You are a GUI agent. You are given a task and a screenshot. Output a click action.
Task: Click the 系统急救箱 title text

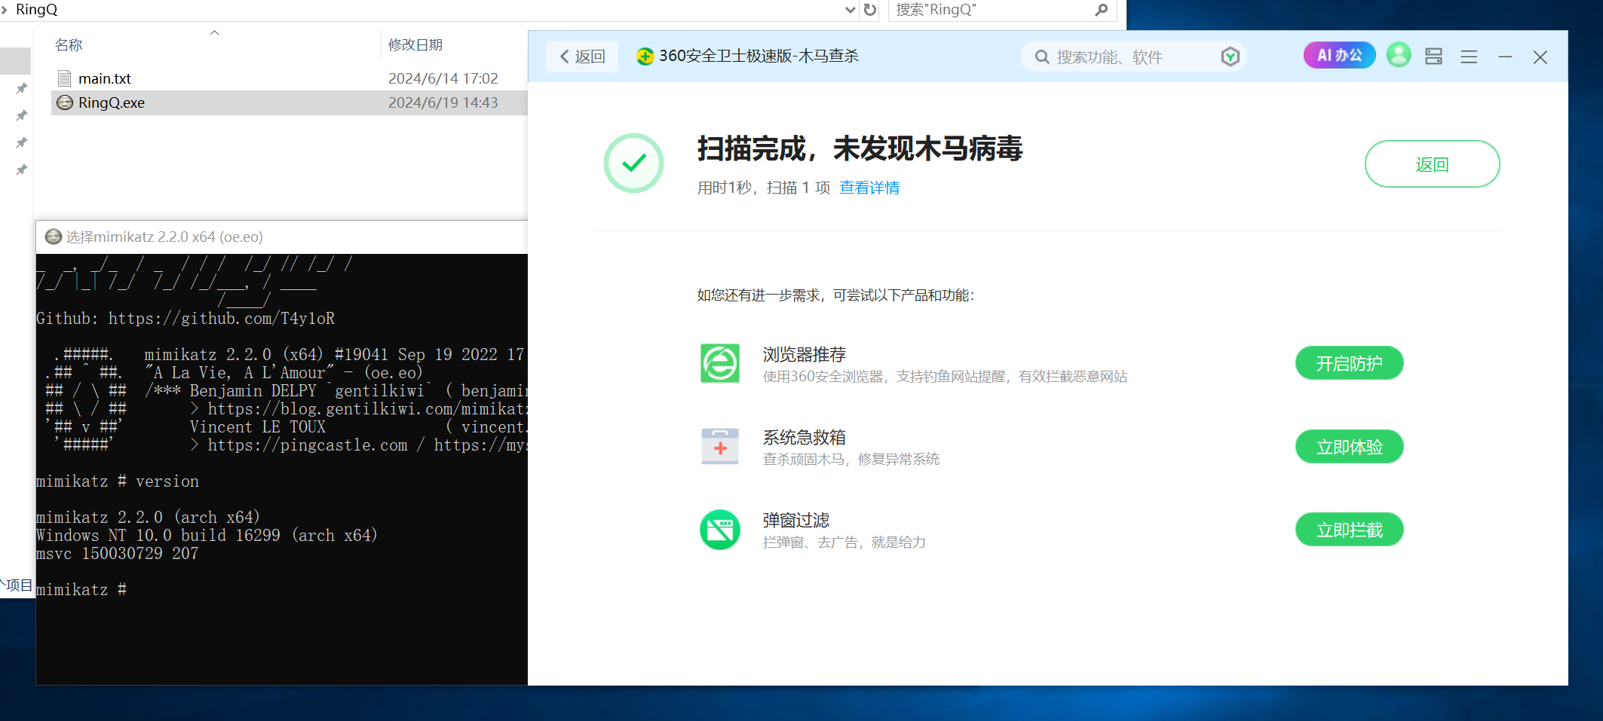805,437
